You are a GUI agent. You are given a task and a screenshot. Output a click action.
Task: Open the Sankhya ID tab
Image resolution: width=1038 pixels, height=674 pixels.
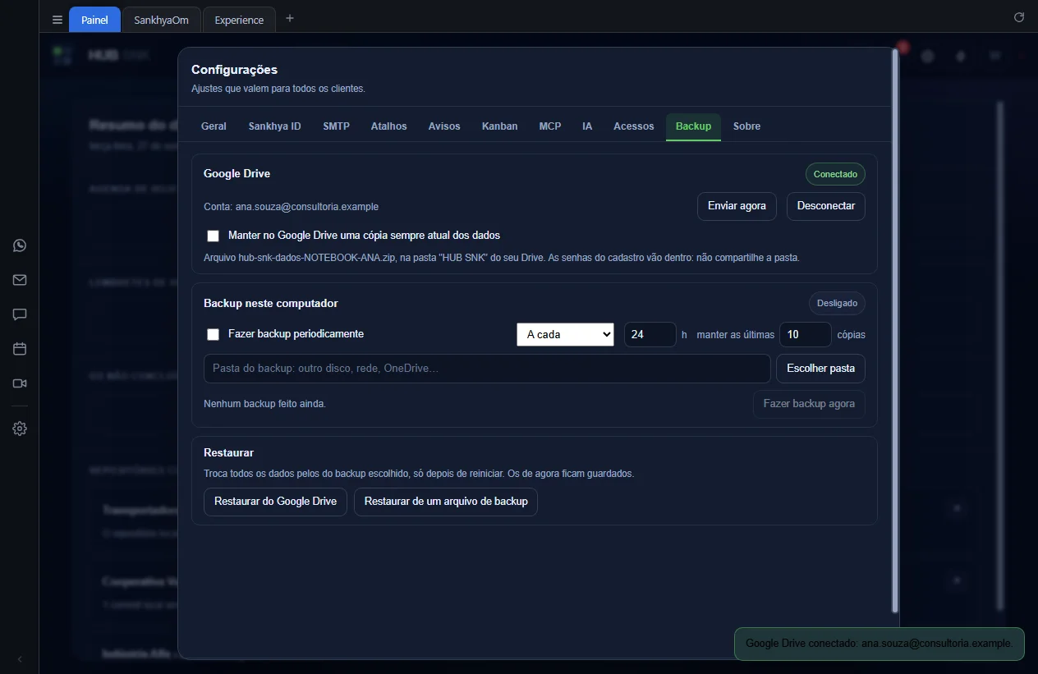pyautogui.click(x=275, y=126)
